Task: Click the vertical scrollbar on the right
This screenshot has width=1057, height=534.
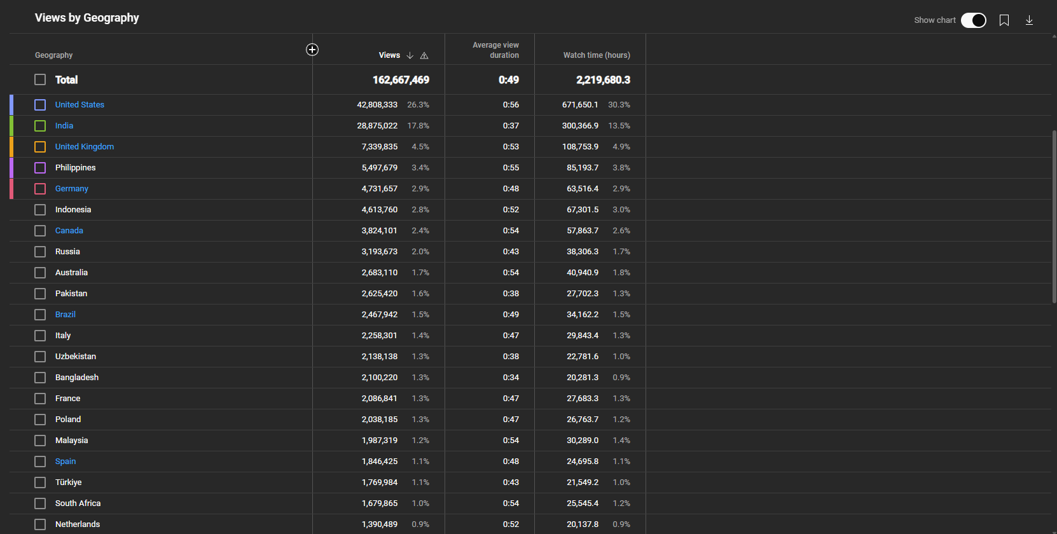Action: (x=1054, y=216)
